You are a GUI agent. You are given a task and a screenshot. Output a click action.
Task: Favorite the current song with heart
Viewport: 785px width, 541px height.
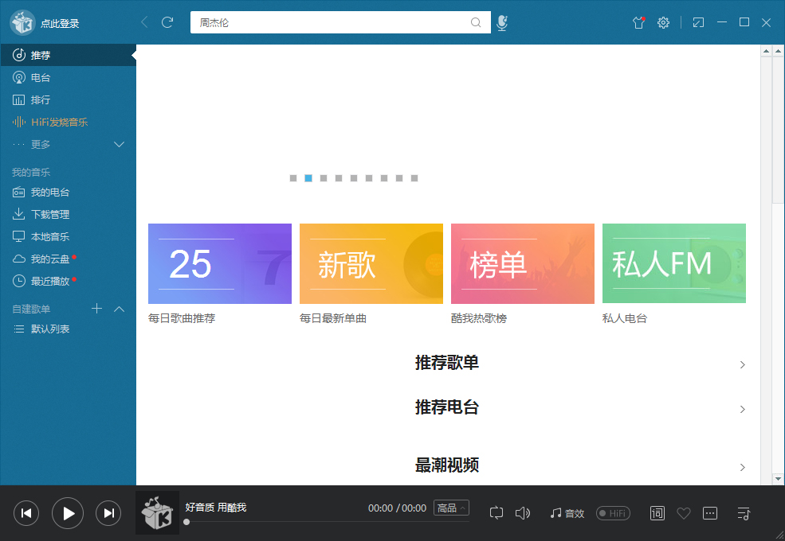(x=683, y=513)
